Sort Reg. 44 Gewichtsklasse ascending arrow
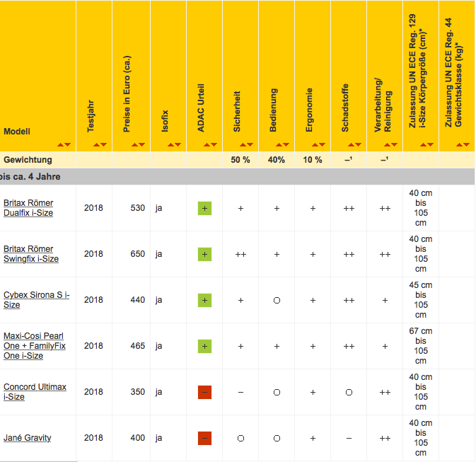Viewport: 476px width, 462px height. coord(459,144)
